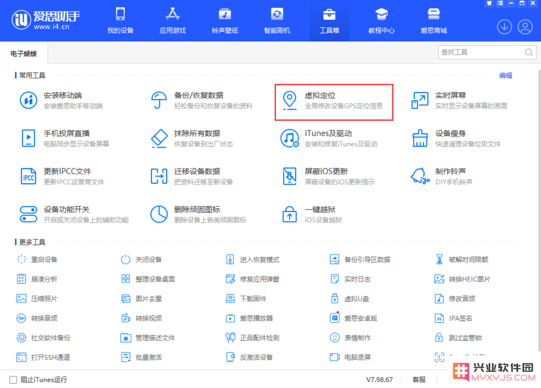Open 虚拟U盘 tool
This screenshot has height=388, width=541.
click(349, 298)
